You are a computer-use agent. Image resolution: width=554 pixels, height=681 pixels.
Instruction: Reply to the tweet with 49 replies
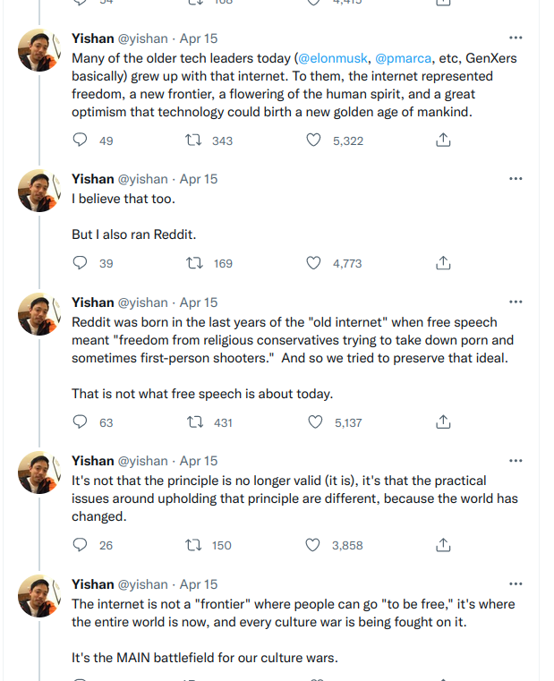80,140
